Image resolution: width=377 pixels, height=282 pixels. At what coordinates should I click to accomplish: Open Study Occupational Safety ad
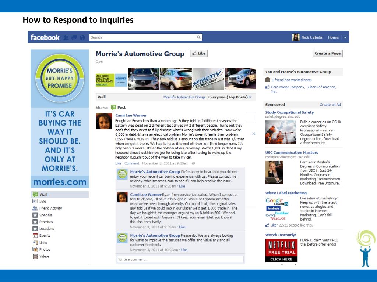(x=289, y=112)
